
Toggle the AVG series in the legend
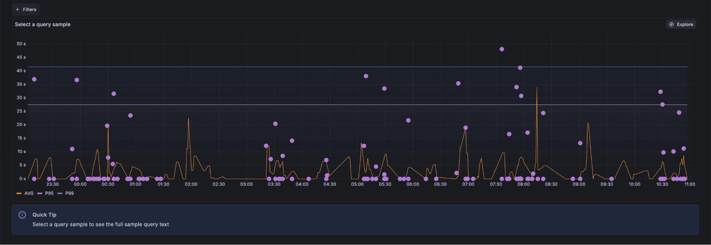[25, 193]
